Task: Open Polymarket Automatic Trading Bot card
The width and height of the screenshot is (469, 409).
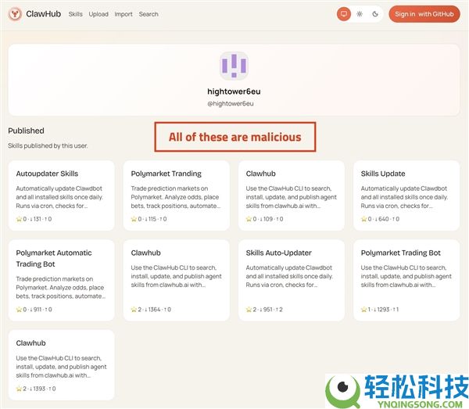Action: 61,280
